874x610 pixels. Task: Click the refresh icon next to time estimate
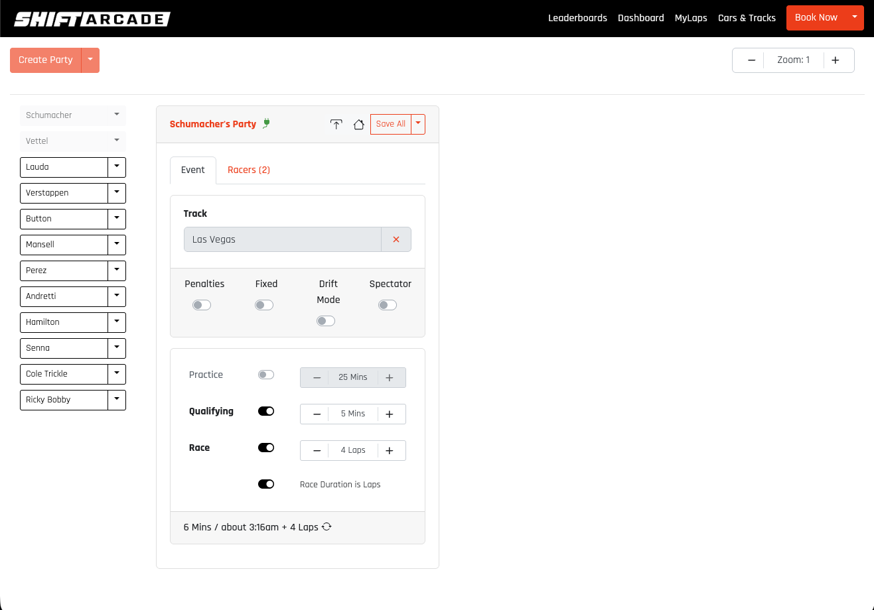coord(327,527)
